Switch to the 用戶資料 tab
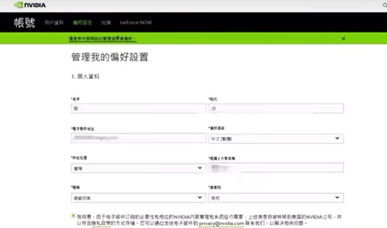 pyautogui.click(x=54, y=23)
